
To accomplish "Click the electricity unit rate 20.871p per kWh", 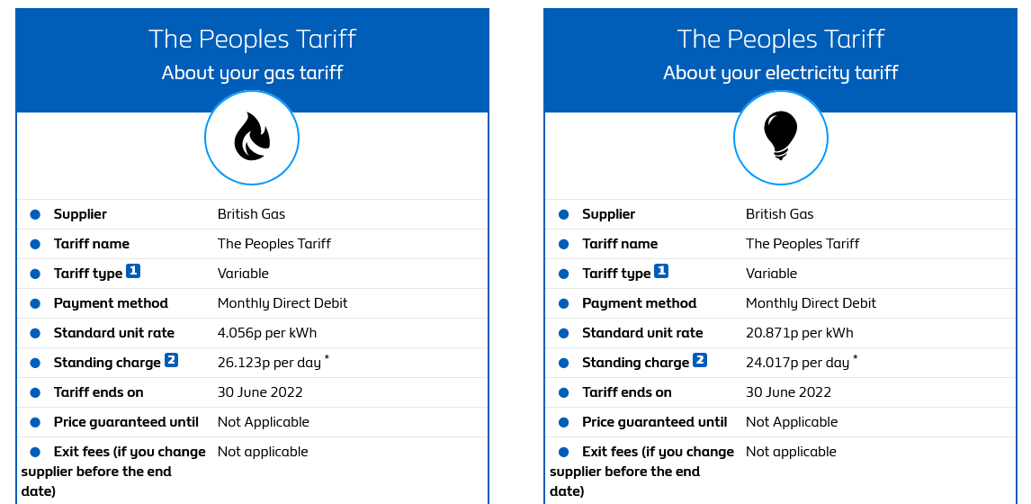I will 799,333.
